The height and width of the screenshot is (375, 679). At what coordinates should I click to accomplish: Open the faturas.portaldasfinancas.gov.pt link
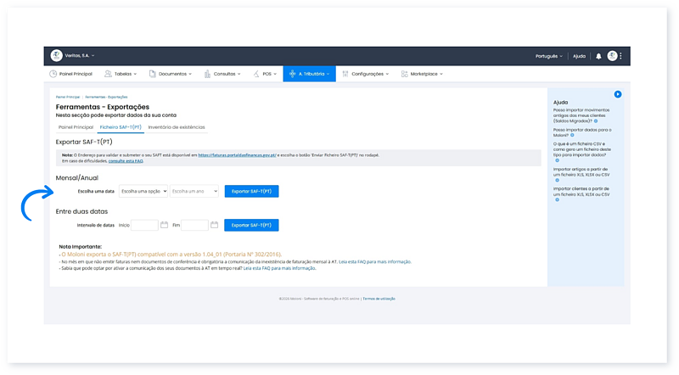click(x=239, y=155)
